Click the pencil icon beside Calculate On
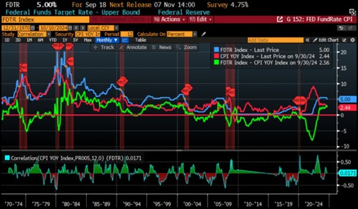 (x=203, y=34)
